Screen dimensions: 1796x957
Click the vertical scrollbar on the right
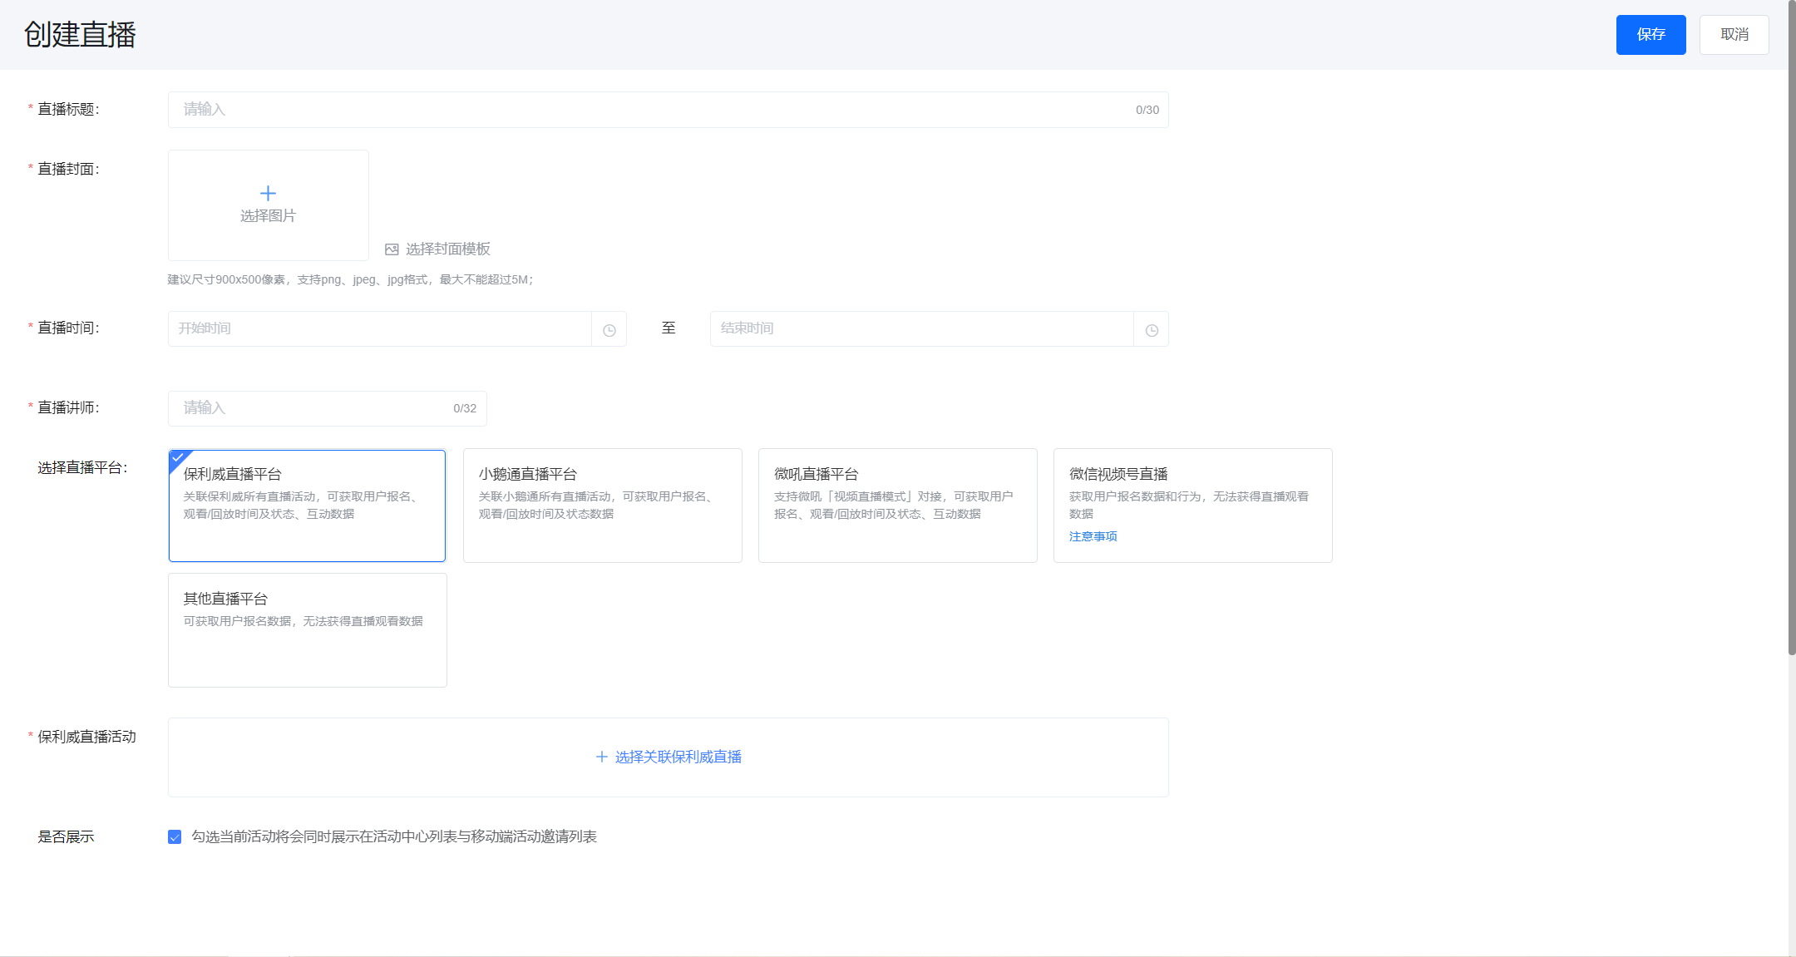pyautogui.click(x=1792, y=328)
